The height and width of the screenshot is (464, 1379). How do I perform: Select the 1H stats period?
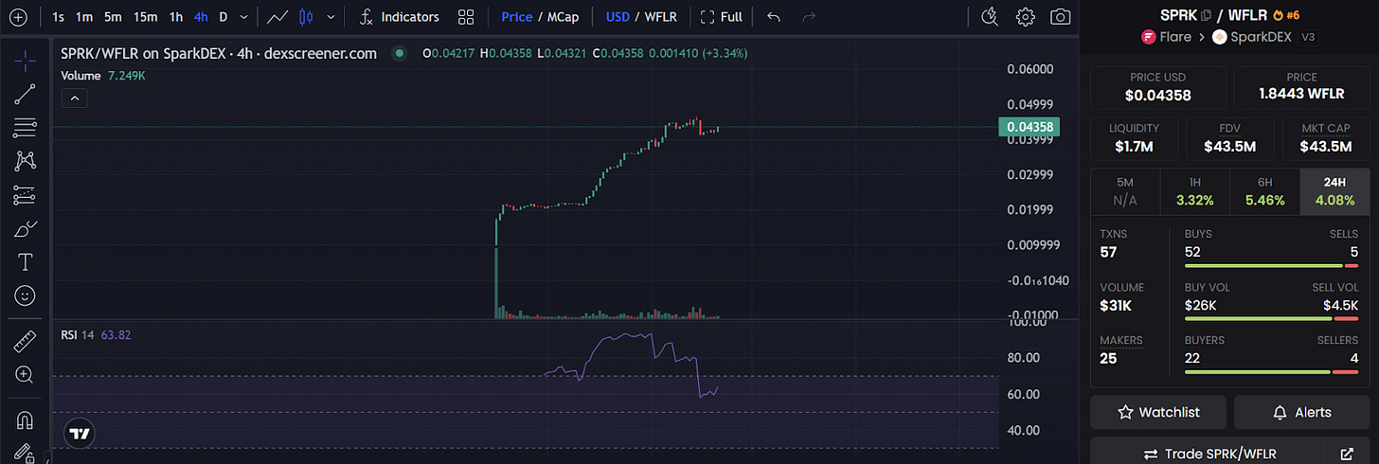[x=1194, y=192]
